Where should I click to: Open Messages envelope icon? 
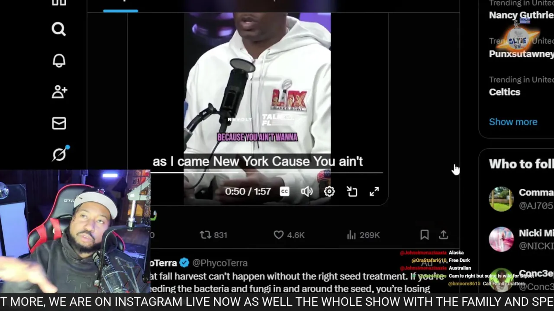tap(59, 123)
